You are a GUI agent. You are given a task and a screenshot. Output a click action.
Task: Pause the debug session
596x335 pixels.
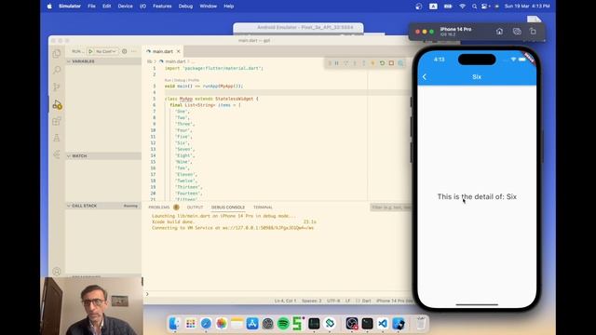pyautogui.click(x=337, y=63)
